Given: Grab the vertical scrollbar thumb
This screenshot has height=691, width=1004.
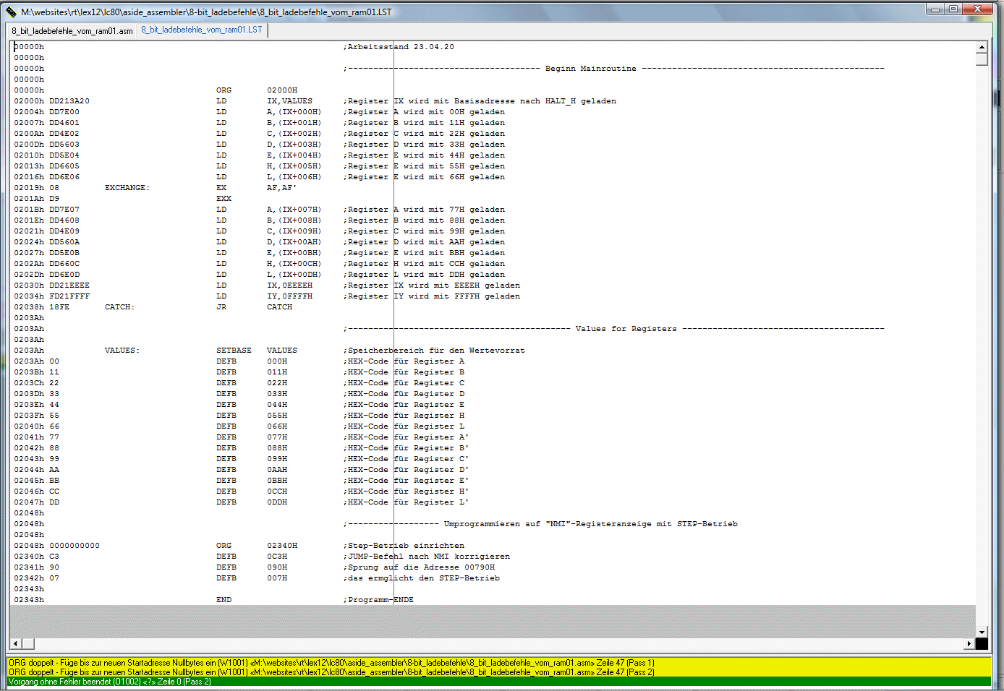Looking at the screenshot, I should [x=982, y=59].
